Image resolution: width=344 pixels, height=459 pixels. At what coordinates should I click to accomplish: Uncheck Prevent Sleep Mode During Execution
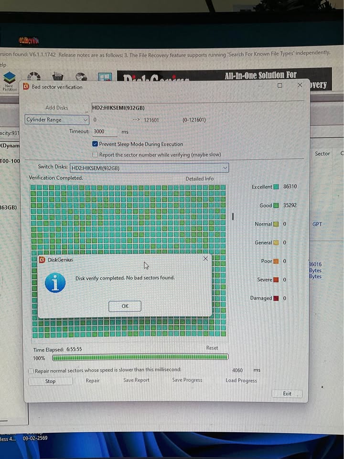(95, 144)
